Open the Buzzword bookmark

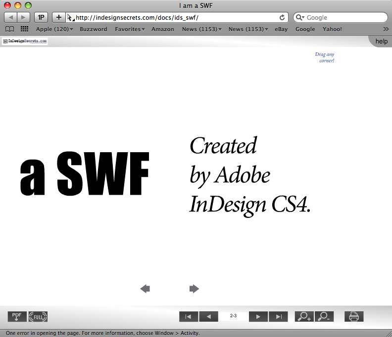[93, 29]
